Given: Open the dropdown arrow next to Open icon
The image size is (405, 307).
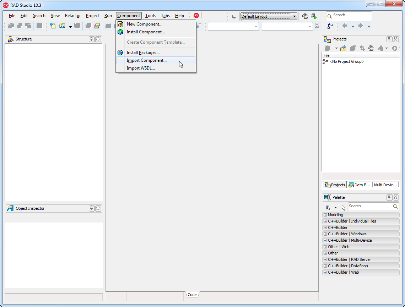Looking at the screenshot, I should pyautogui.click(x=70, y=26).
